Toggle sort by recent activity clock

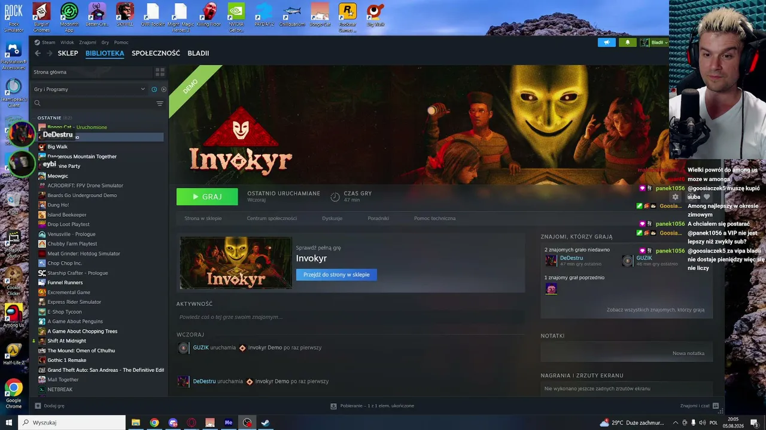pos(154,89)
